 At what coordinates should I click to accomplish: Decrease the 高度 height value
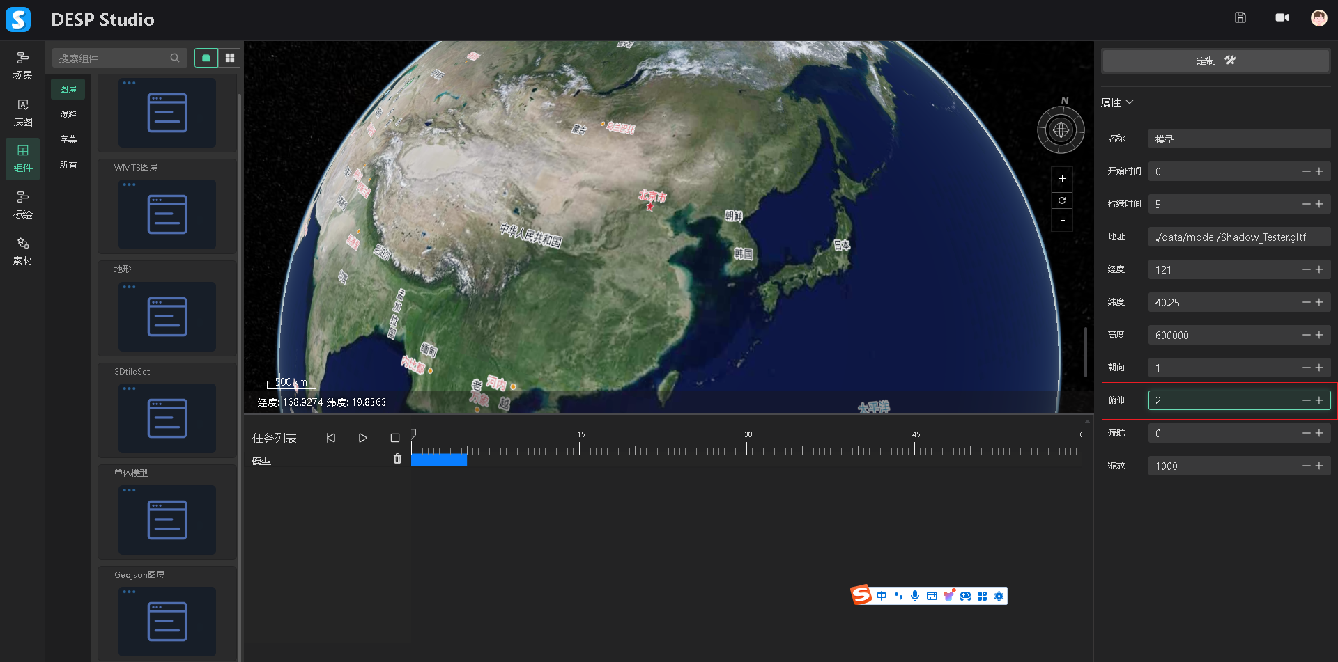tap(1306, 335)
